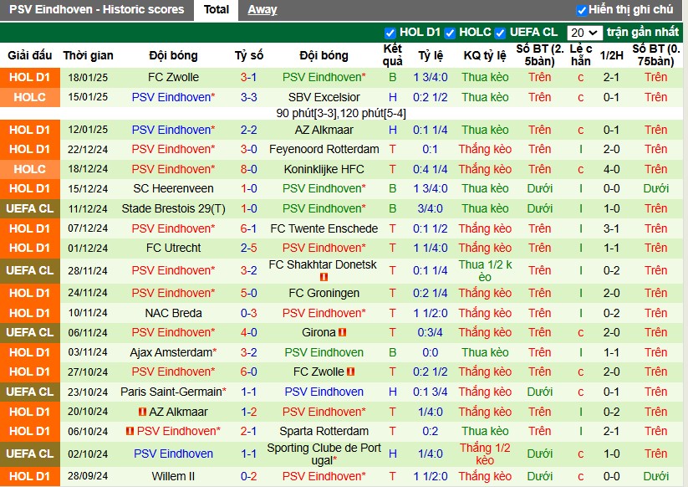Screen dimensions: 688x487
Task: Click the KQ tỷ lệ column header
Action: pyautogui.click(x=485, y=55)
